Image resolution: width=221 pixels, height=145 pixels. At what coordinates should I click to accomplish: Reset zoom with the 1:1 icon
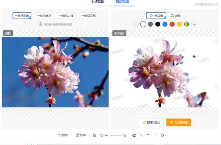pos(95,135)
